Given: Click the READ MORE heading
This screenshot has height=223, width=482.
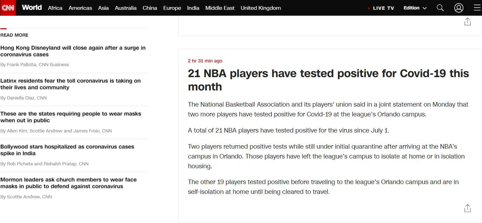Looking at the screenshot, I should 14,35.
